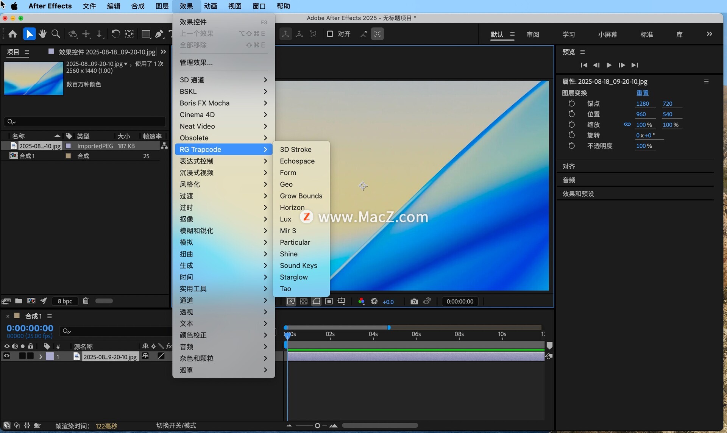This screenshot has width=727, height=433.
Task: Select the Rectangle shape tool
Action: 146,34
